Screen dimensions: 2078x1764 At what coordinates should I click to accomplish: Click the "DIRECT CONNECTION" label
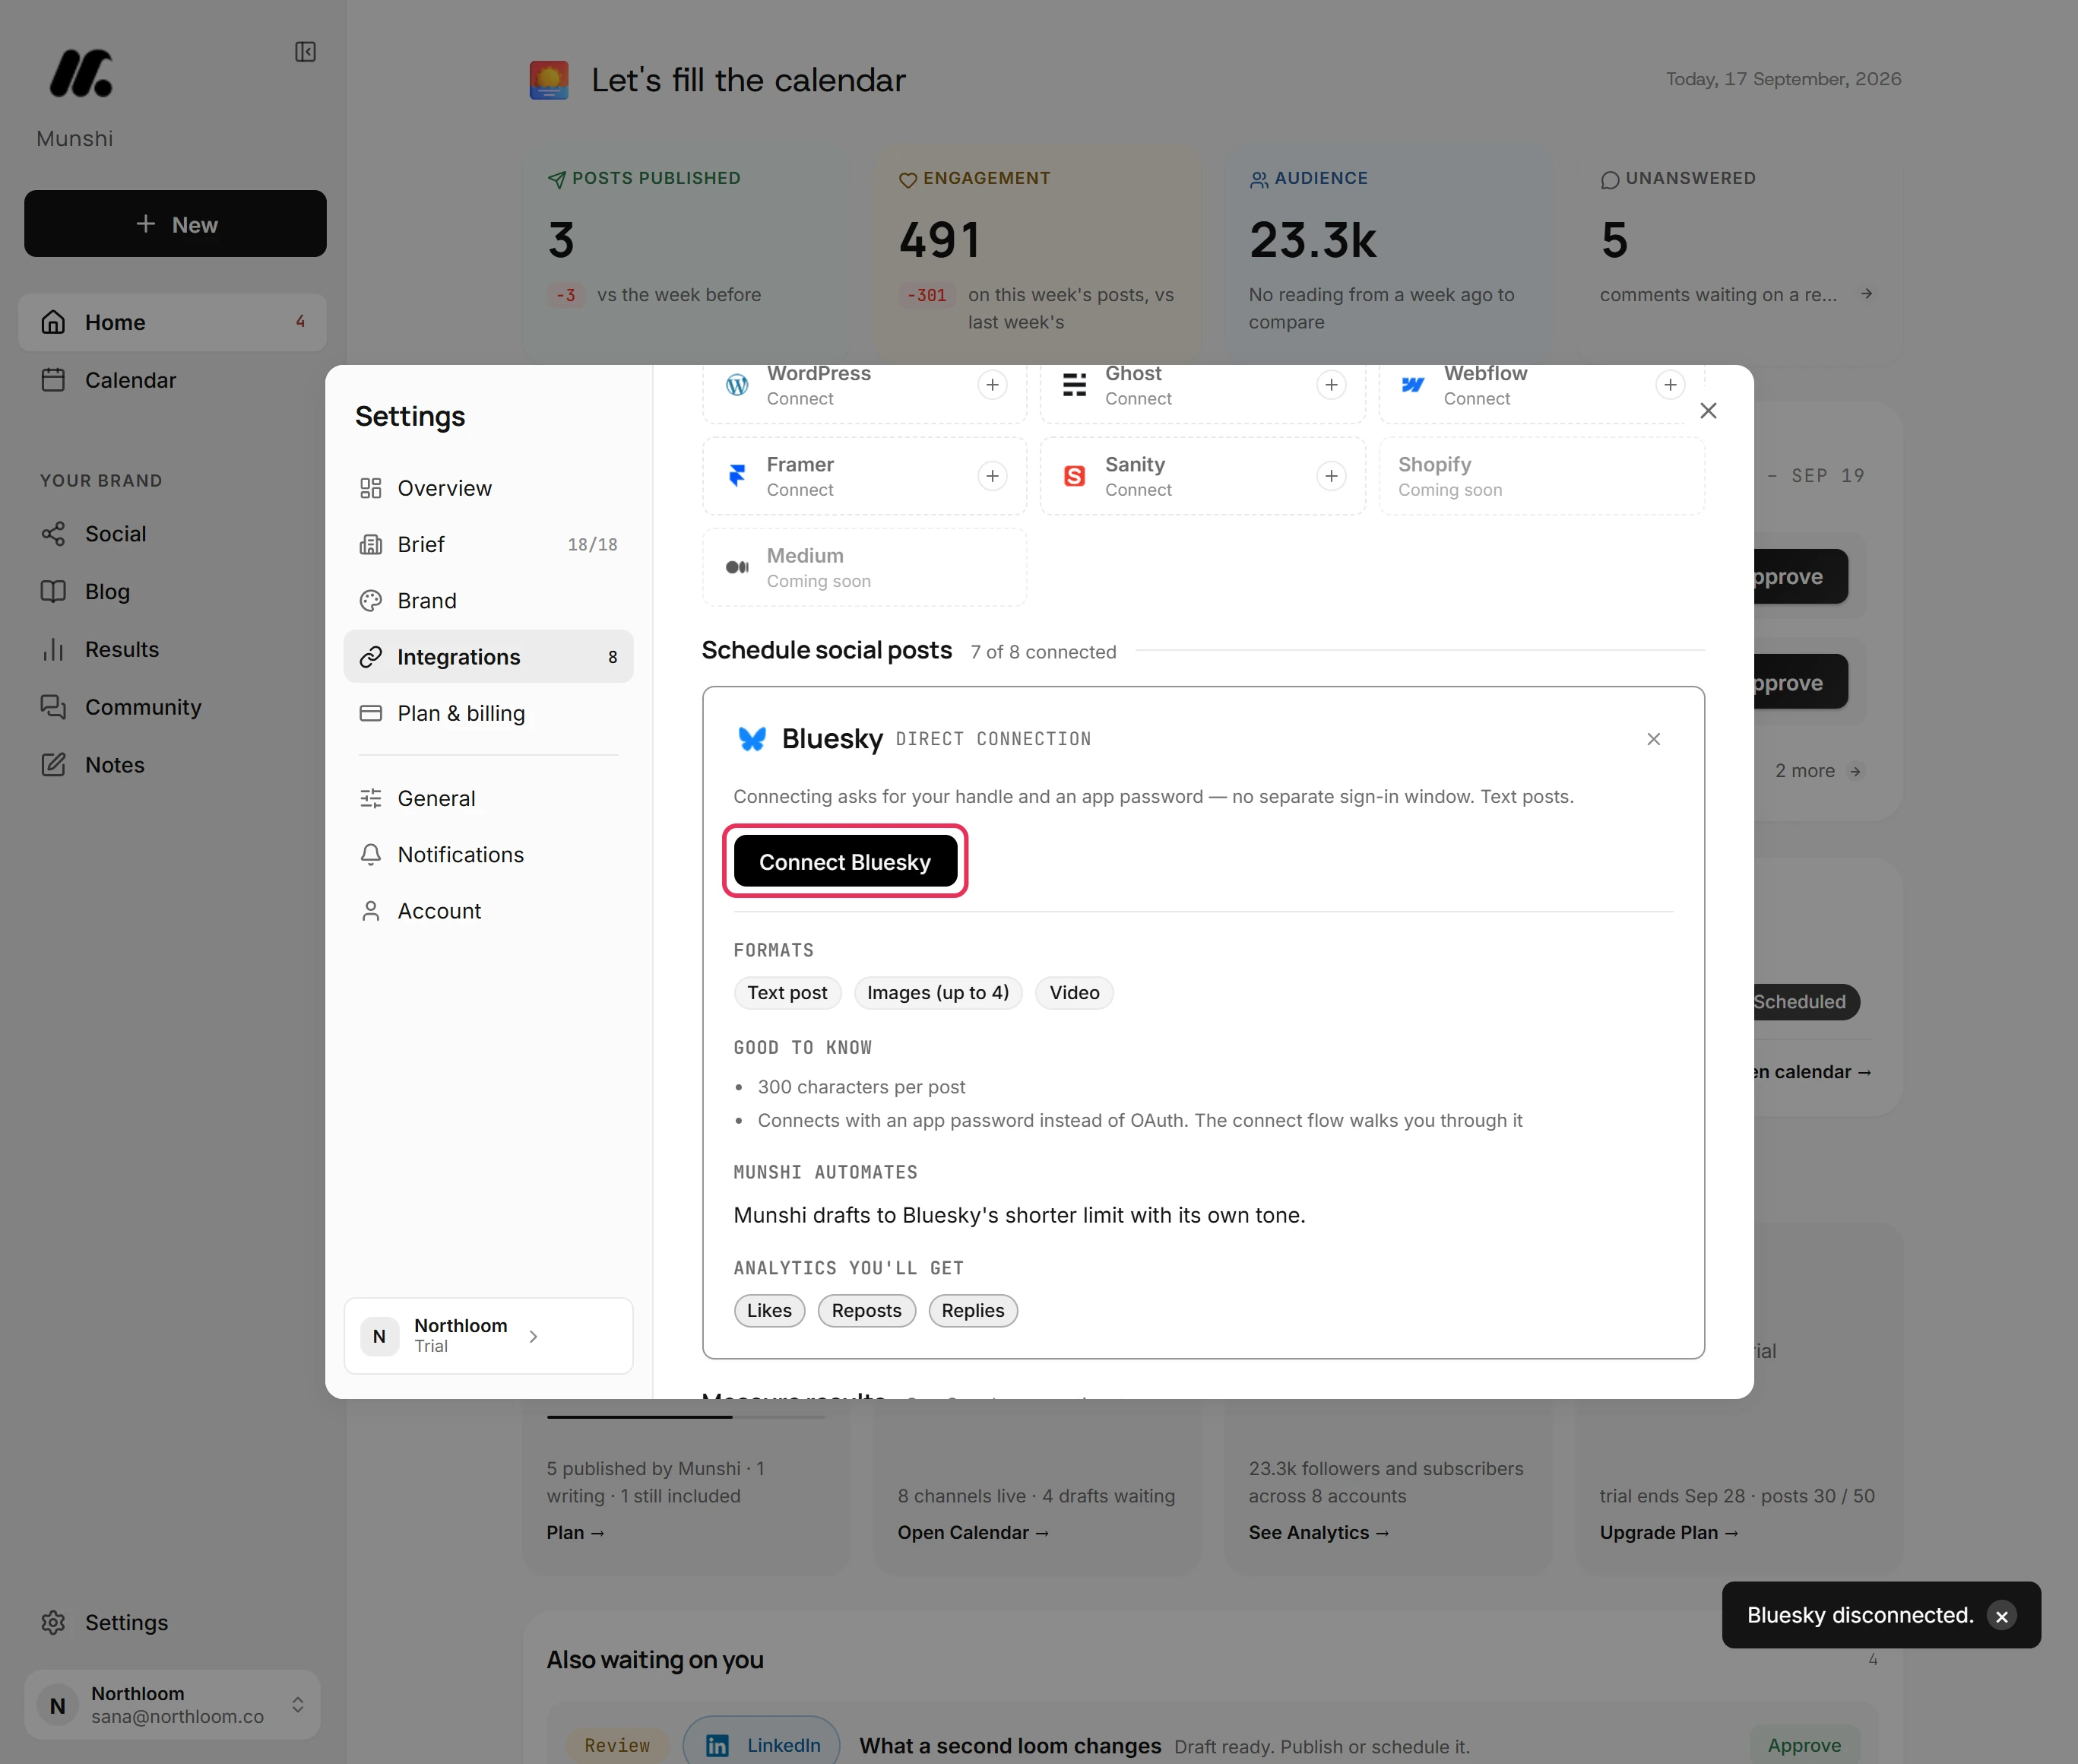coord(993,739)
